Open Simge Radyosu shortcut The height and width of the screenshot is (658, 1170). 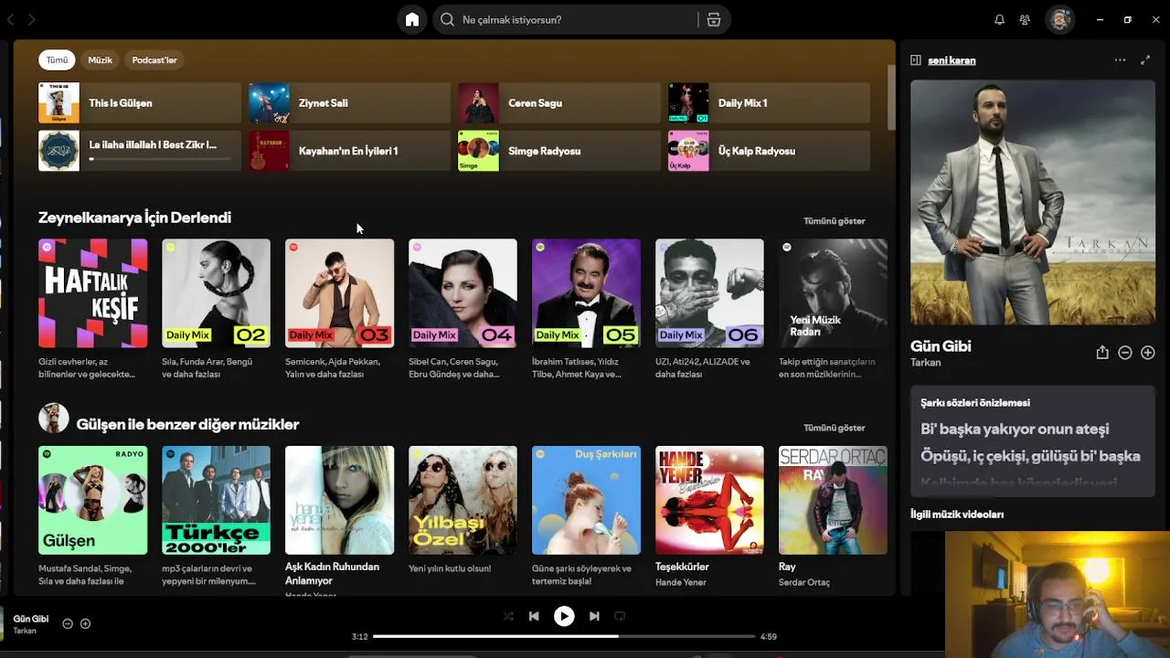click(558, 151)
